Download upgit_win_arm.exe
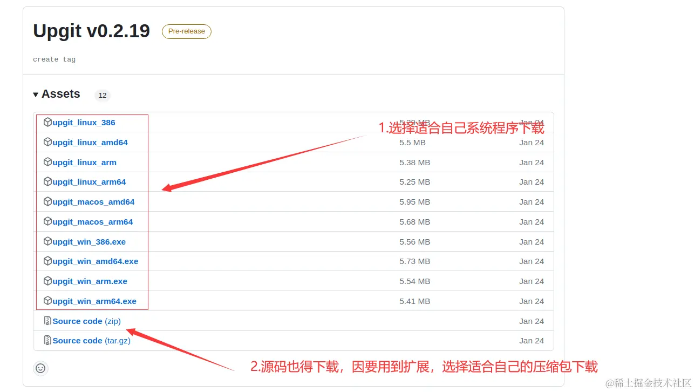 pyautogui.click(x=90, y=281)
